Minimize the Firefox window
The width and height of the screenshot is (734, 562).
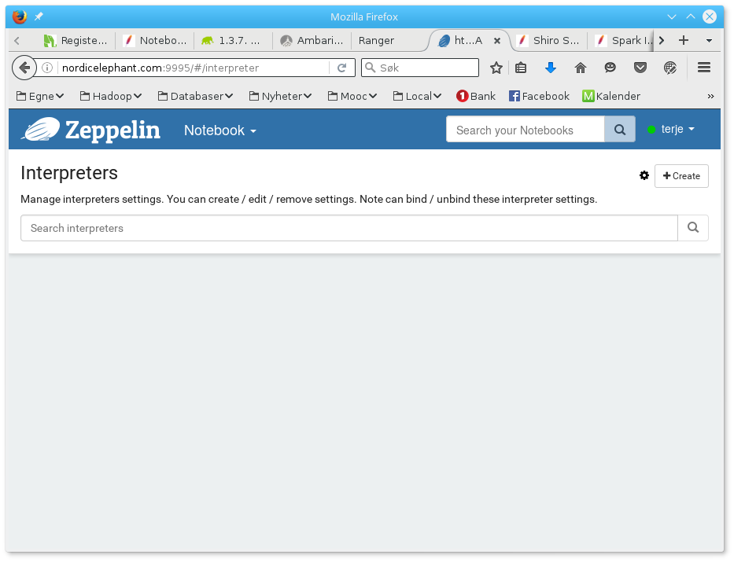tap(672, 17)
